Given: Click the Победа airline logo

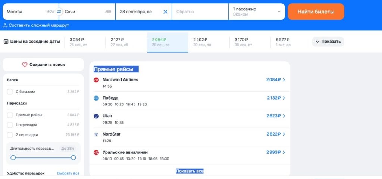Looking at the screenshot, I should tap(96, 98).
